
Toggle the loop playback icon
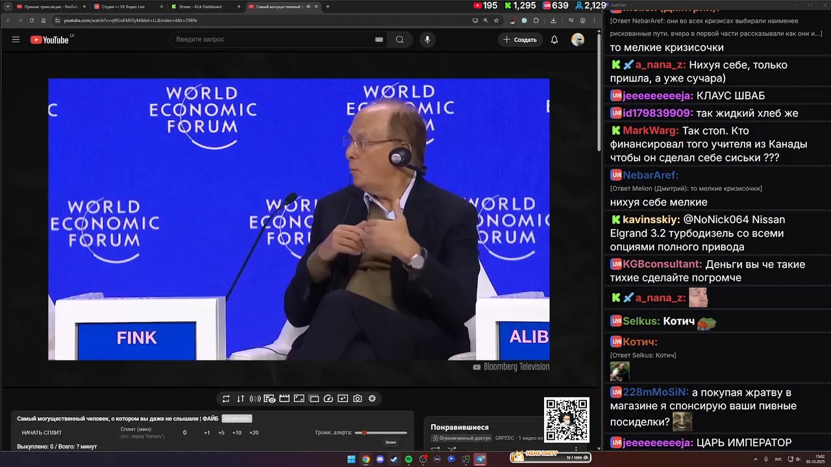point(226,399)
